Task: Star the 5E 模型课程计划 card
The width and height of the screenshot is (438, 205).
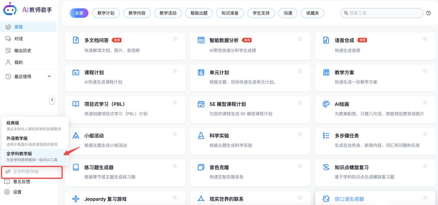Action: point(300,102)
